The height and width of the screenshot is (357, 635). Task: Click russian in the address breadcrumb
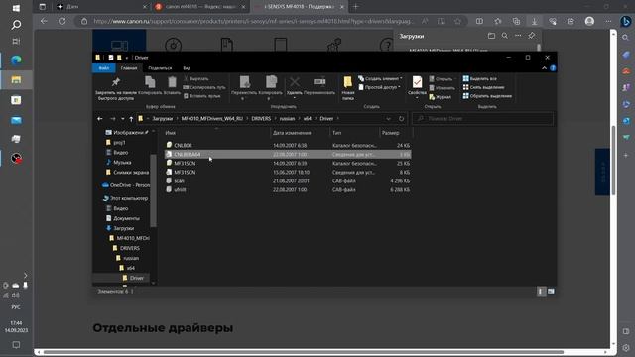(287, 119)
